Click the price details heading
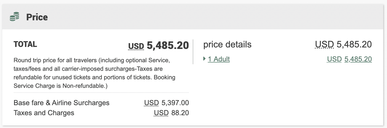This screenshot has width=387, height=128. pyautogui.click(x=227, y=44)
